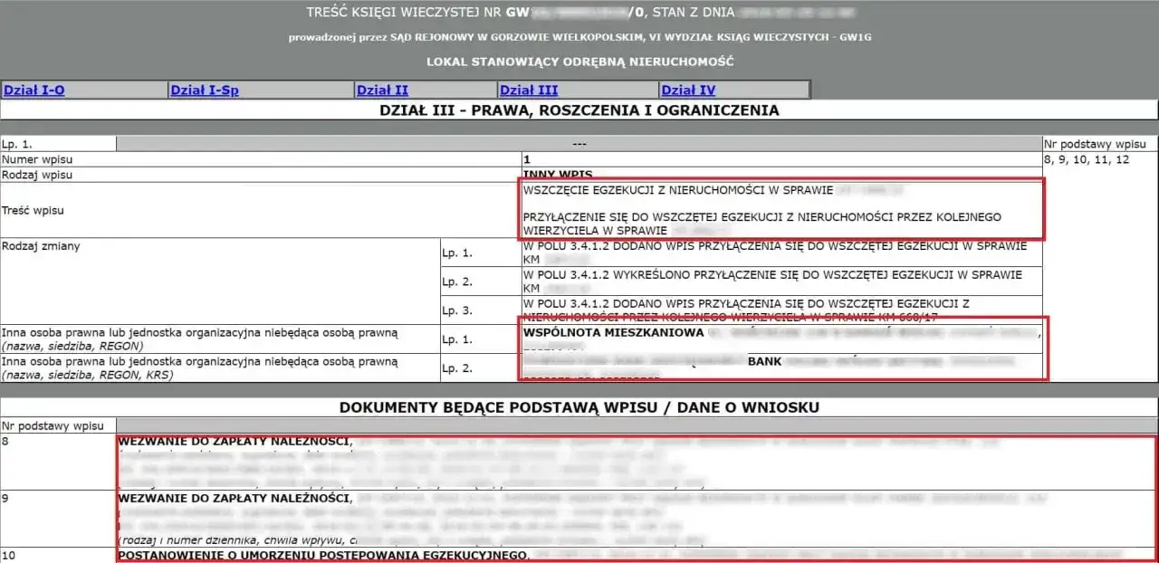Navigate to Dział II via its link
Screen dimensions: 1159x563
pos(380,90)
